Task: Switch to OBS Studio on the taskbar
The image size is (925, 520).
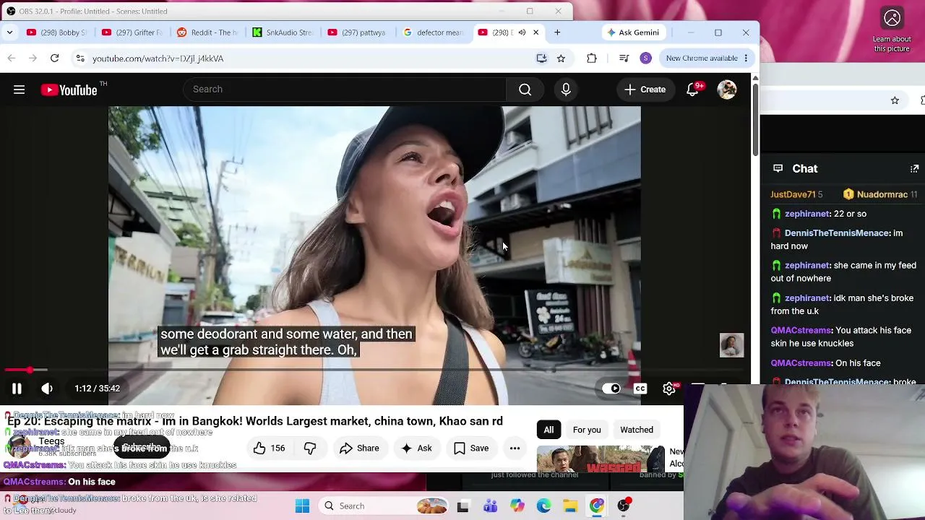Action: (624, 506)
